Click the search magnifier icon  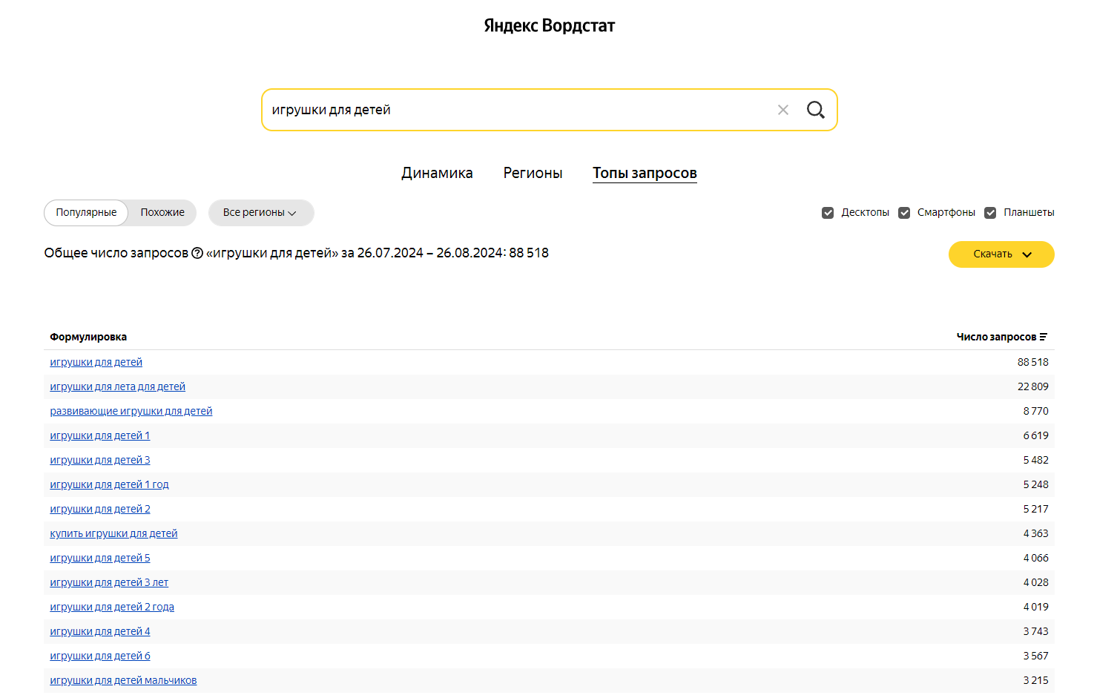(x=816, y=109)
